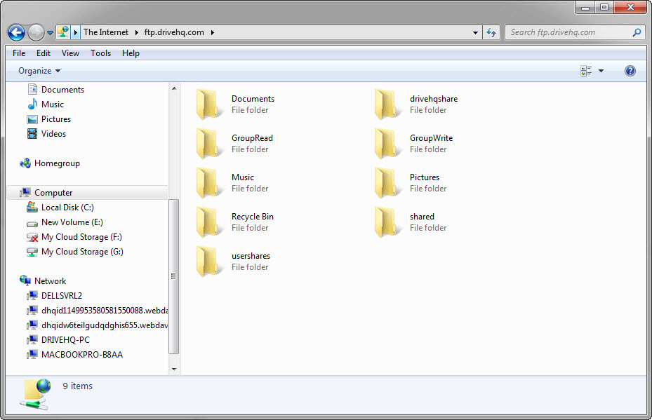This screenshot has height=420, width=652.
Task: Select Local Disk (C:) drive
Action: coord(67,208)
